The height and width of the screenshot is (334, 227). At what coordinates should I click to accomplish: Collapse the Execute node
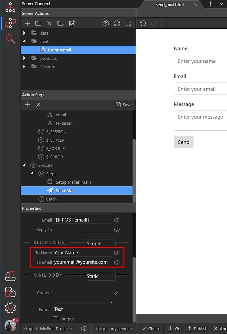[x=24, y=165]
